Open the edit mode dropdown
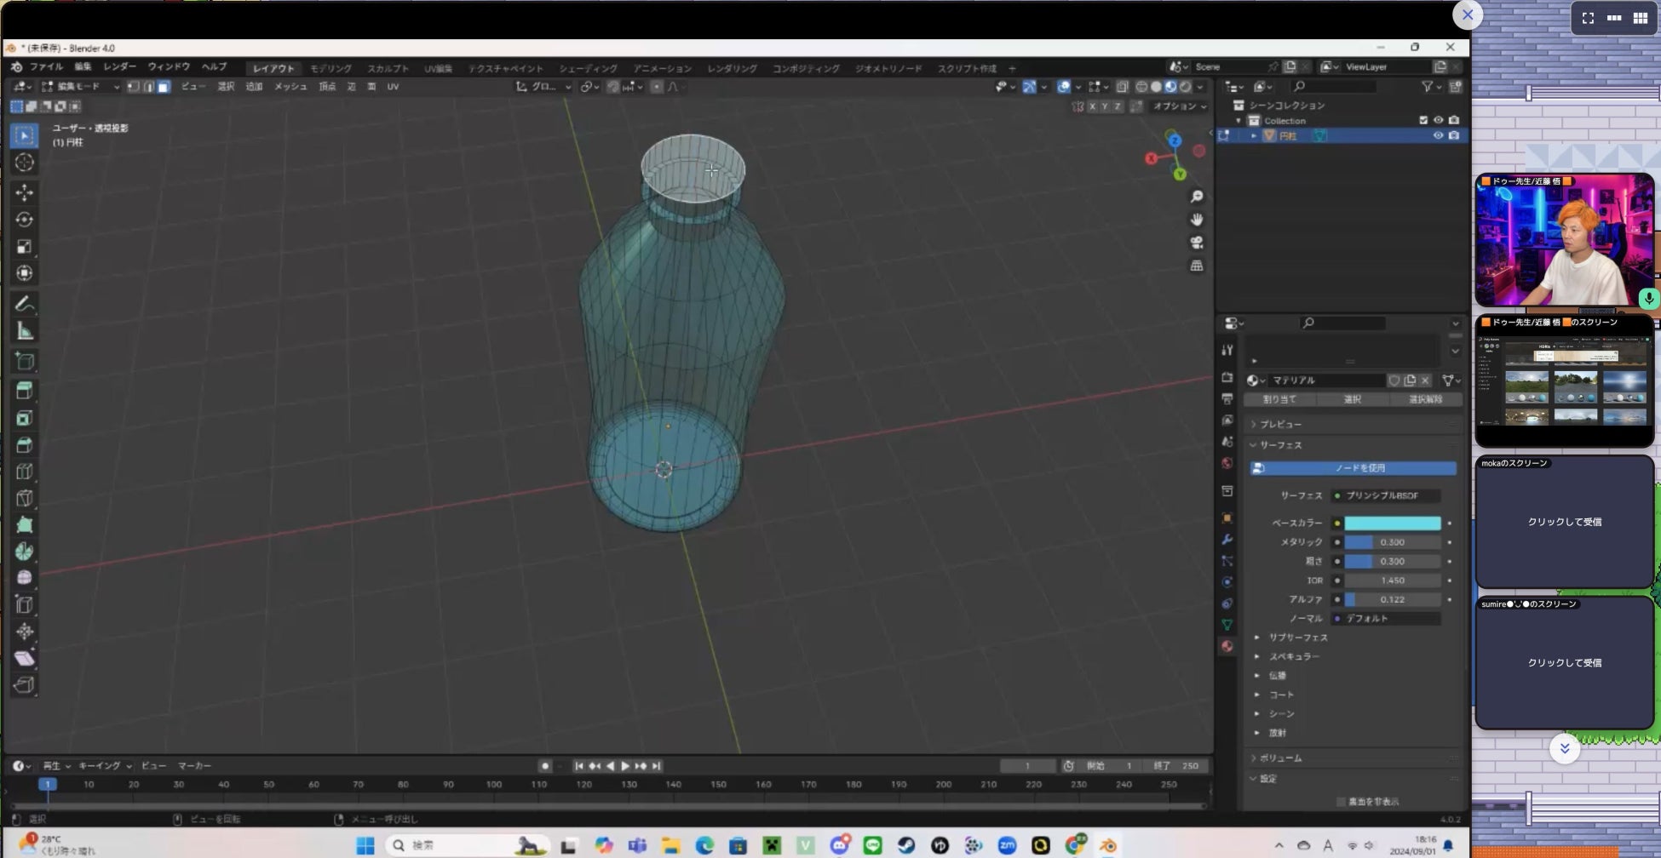1661x858 pixels. coord(81,87)
